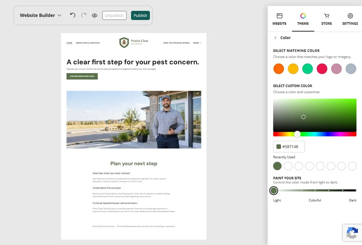Select the mauve matching color

336,69
